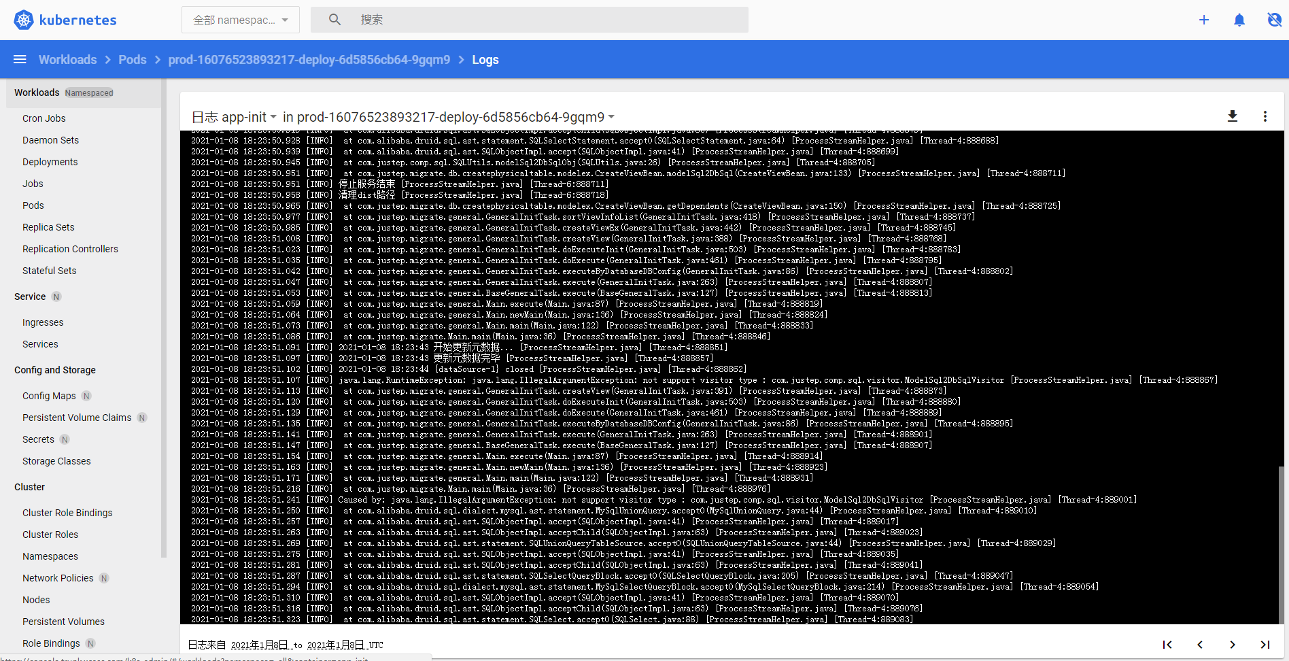The image size is (1289, 661).
Task: Open Nodes in sidebar
Action: coord(36,600)
